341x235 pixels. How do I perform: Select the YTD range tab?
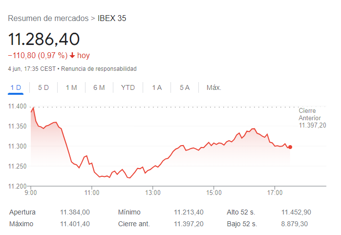(128, 87)
